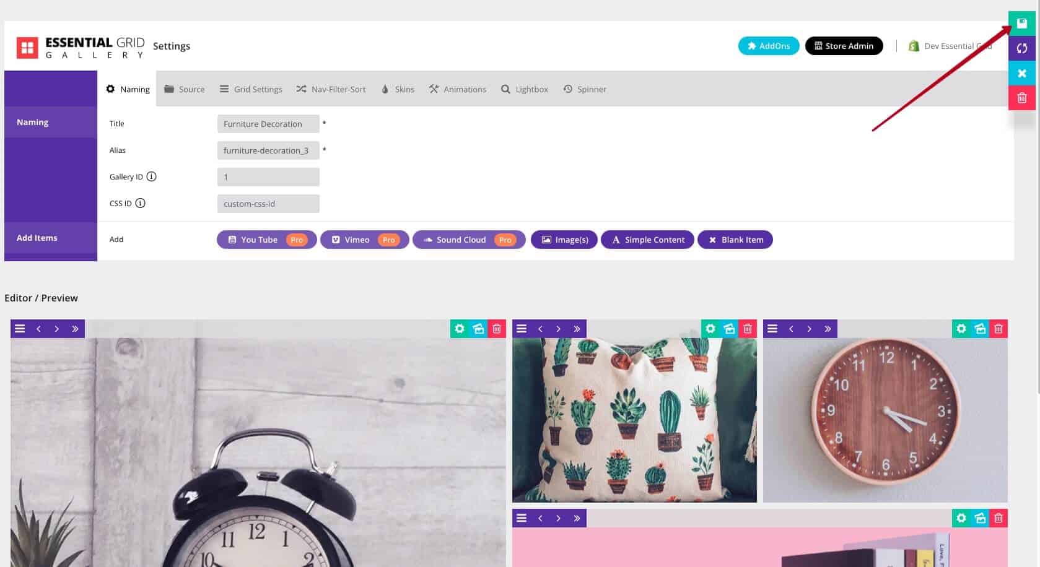Switch to the Animations tab
The height and width of the screenshot is (567, 1040).
457,89
